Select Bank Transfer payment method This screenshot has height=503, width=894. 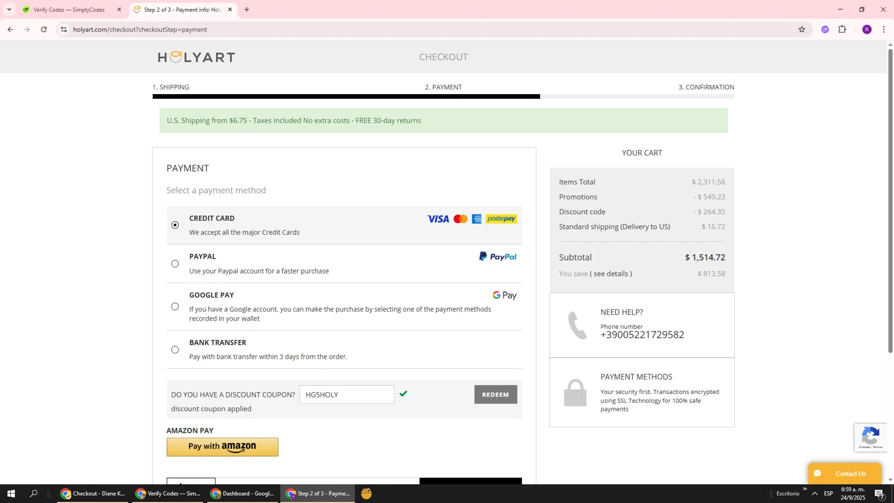tap(175, 350)
